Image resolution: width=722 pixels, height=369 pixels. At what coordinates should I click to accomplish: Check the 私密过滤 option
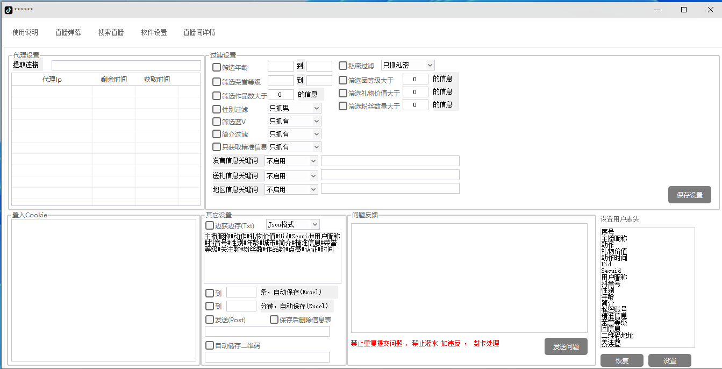click(343, 66)
